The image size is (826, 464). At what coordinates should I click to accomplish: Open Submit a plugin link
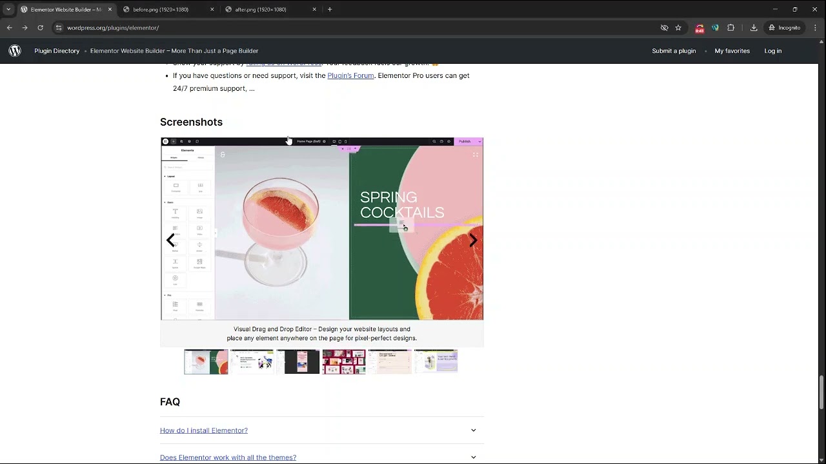click(x=674, y=51)
